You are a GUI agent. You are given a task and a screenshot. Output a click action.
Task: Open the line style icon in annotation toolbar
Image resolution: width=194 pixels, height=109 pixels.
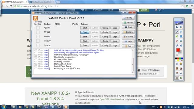(x=177, y=64)
